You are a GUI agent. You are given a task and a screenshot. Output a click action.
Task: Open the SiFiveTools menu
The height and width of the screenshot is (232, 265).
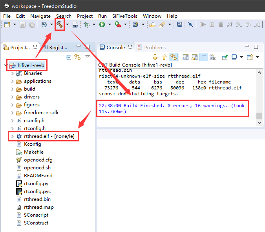125,16
